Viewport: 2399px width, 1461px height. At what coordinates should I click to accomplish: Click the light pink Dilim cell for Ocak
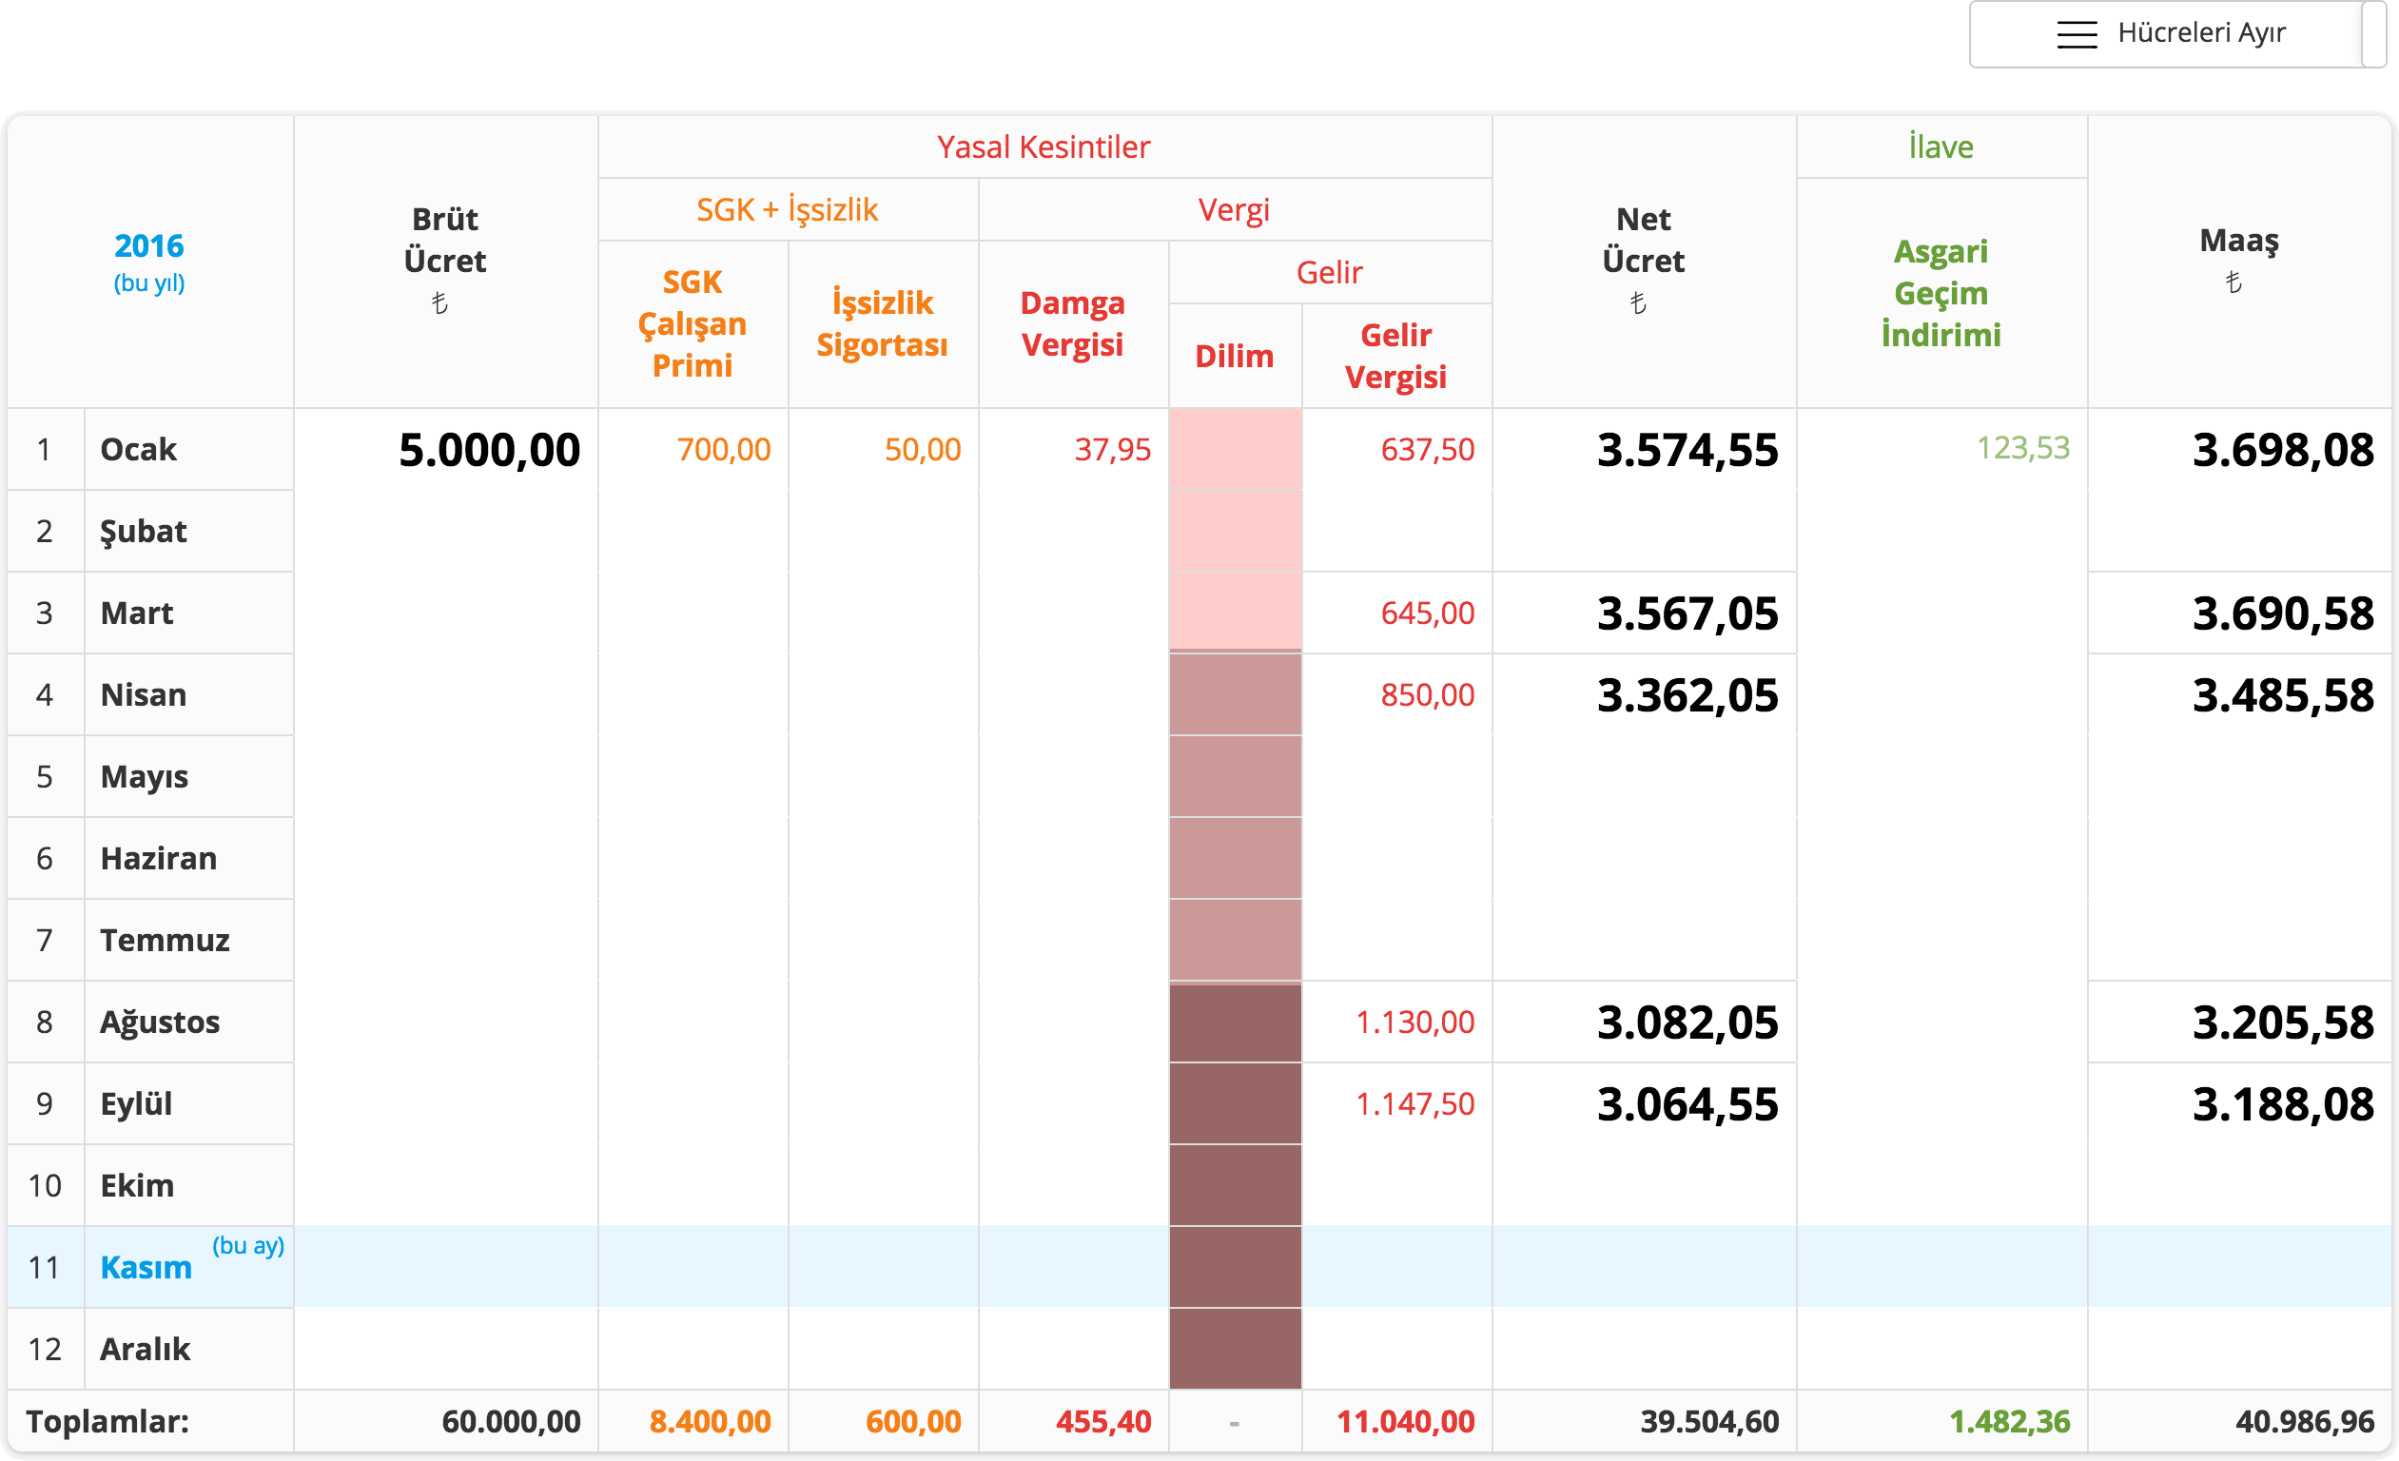point(1235,450)
